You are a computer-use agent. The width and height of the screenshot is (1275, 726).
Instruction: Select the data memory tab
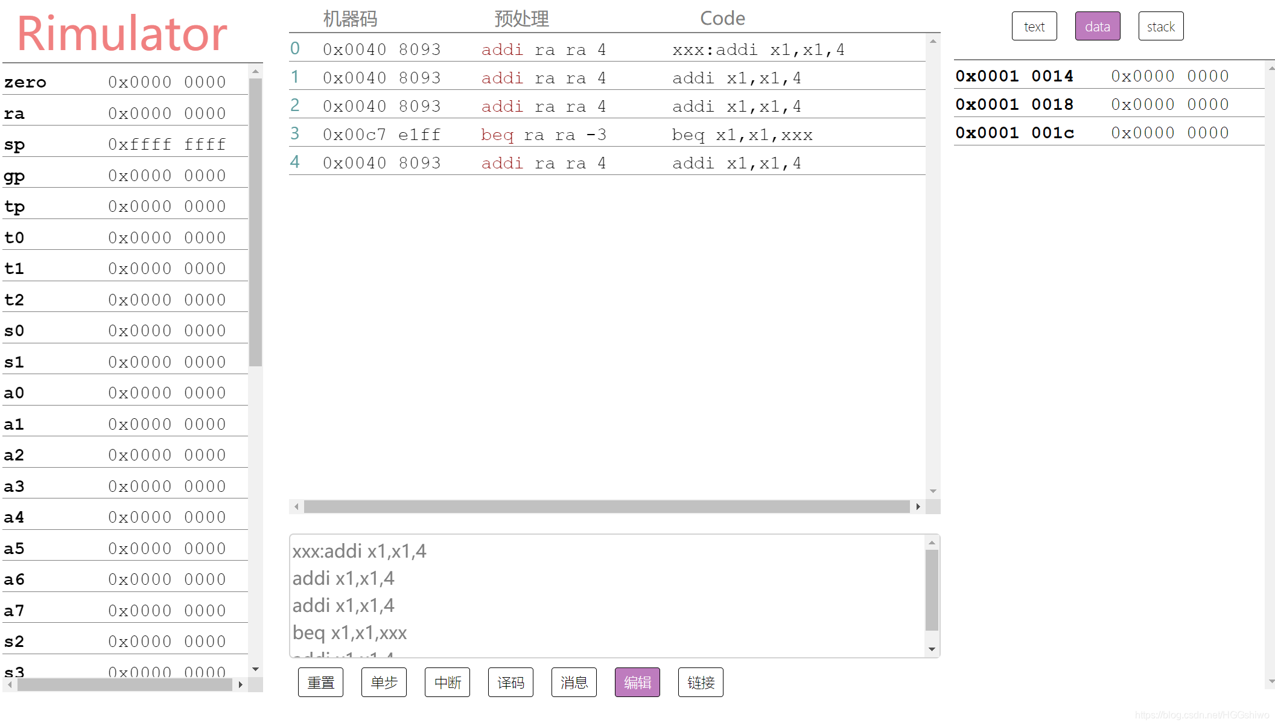coord(1098,26)
